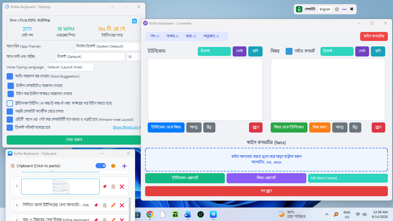Toggle ইংলিশ লেআউটেও সাজেশন দেখাবে checkbox
Screen dimensions: 393x221
[x=11, y=86]
